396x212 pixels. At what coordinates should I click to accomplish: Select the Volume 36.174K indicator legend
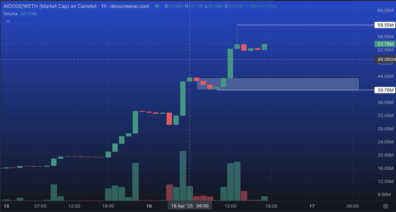20,14
